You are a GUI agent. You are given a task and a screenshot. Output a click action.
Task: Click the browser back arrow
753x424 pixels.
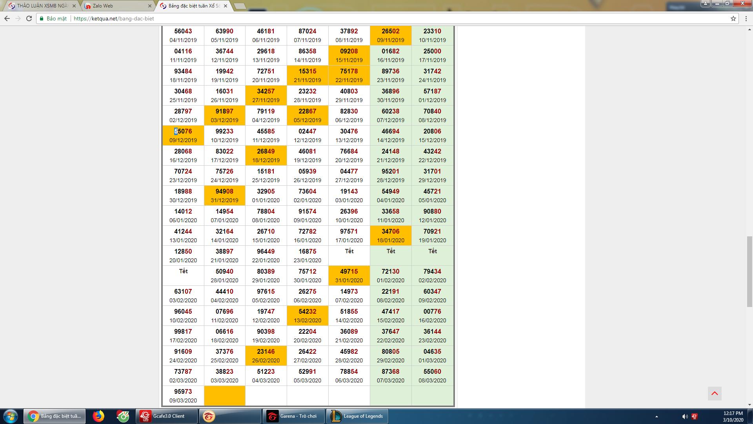coord(7,18)
